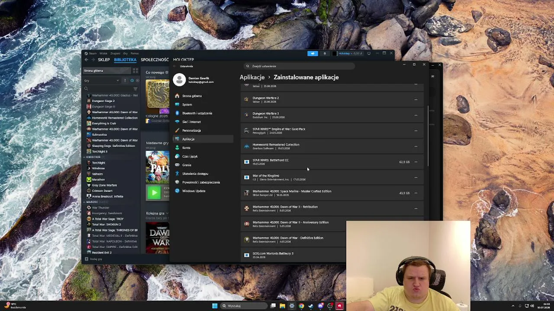Click the Settings apps list scrollbar

point(428,136)
